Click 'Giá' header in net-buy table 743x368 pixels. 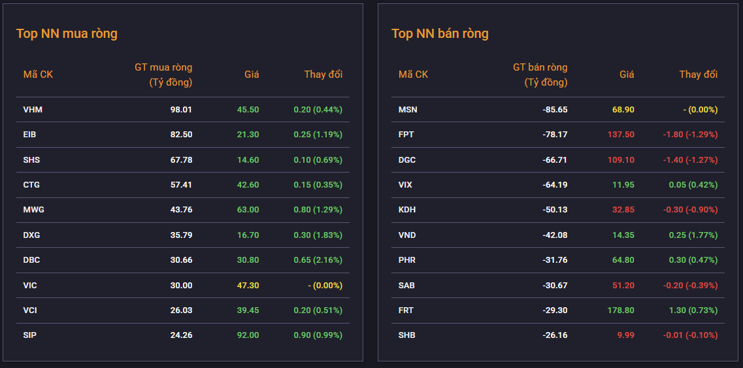tap(252, 75)
